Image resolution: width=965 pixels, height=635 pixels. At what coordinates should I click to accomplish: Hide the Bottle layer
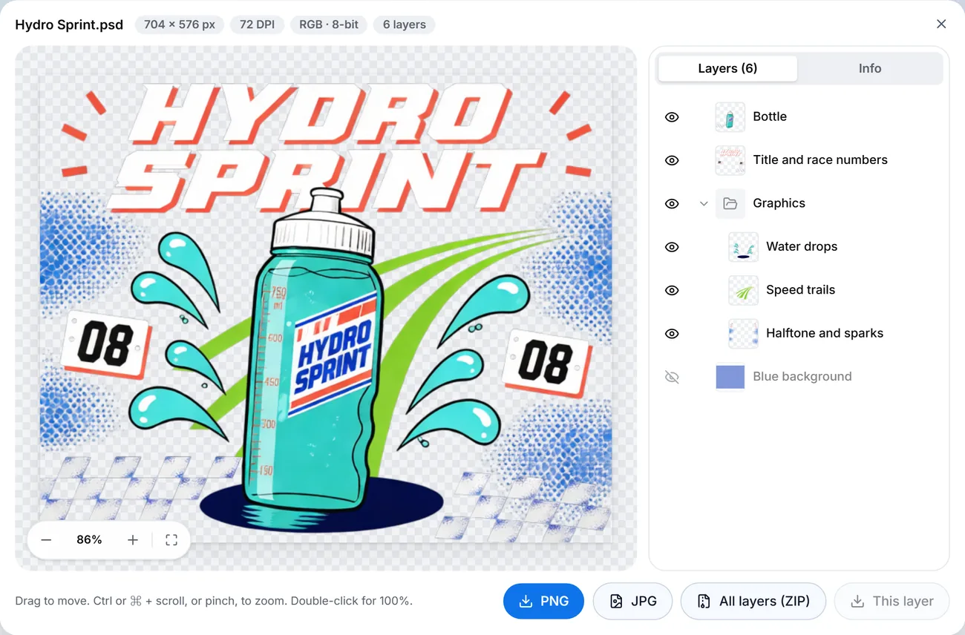point(672,117)
